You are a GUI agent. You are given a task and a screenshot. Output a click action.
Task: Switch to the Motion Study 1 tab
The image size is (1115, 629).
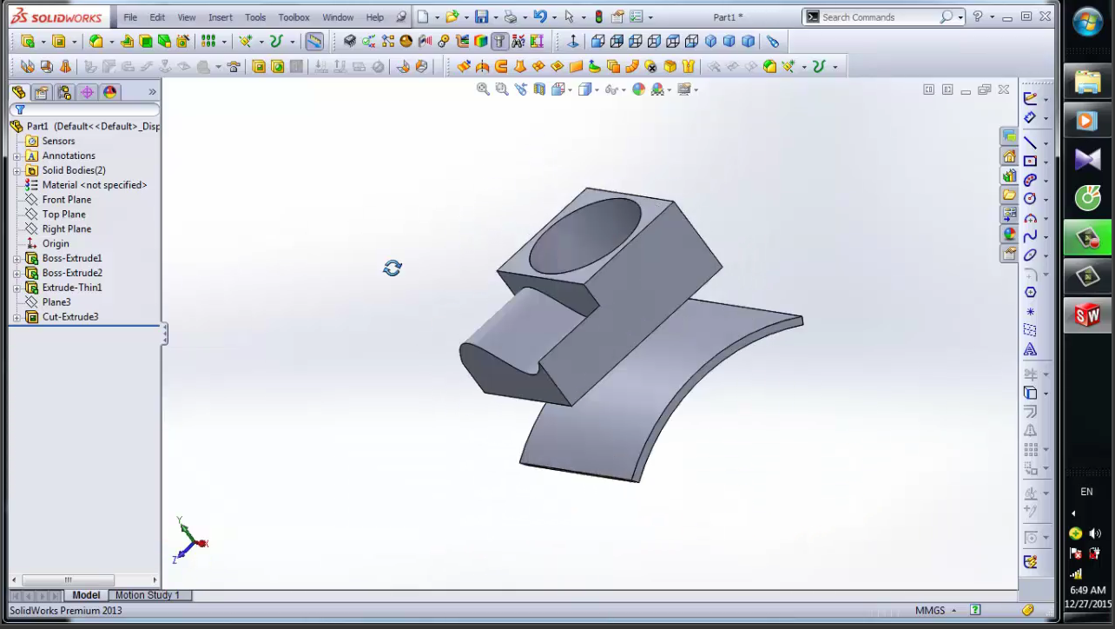coord(146,595)
